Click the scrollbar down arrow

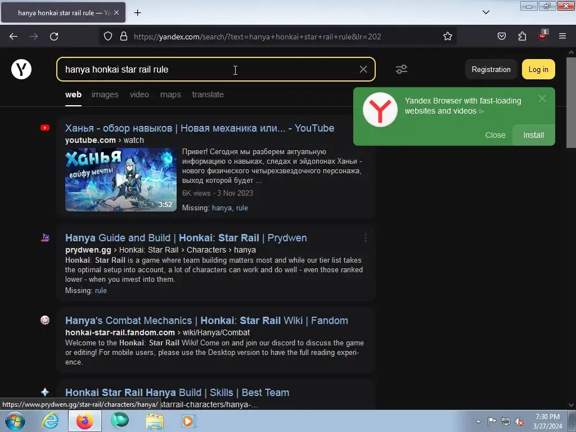coord(571,405)
